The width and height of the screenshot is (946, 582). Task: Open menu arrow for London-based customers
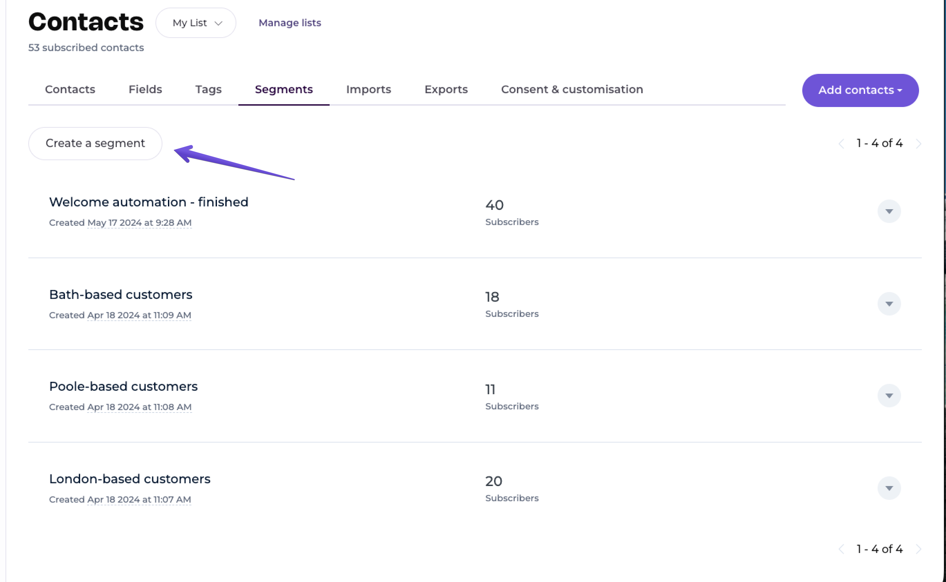pyautogui.click(x=889, y=488)
